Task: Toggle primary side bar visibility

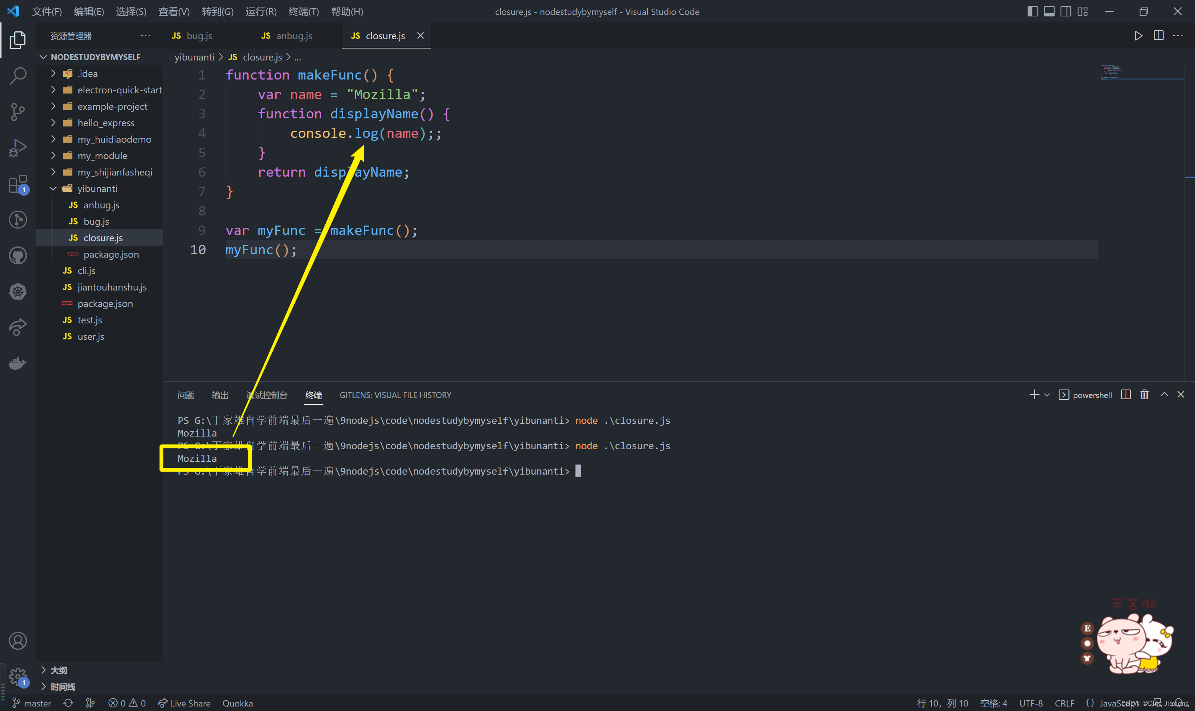Action: point(1033,12)
